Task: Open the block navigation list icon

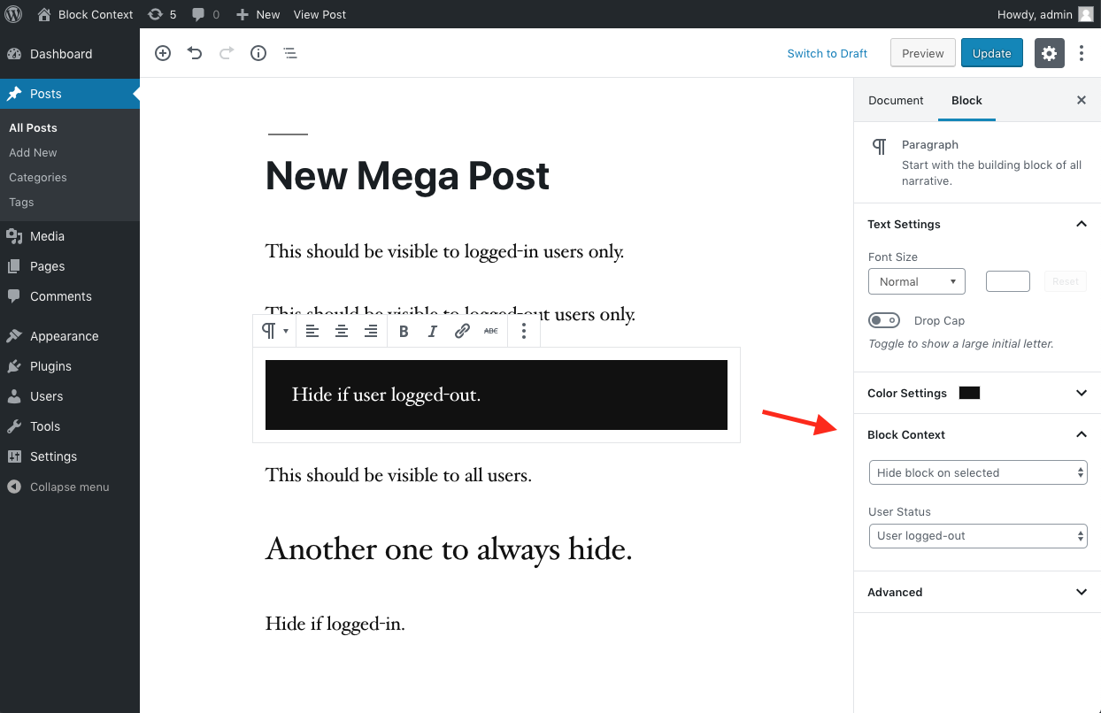Action: click(290, 53)
